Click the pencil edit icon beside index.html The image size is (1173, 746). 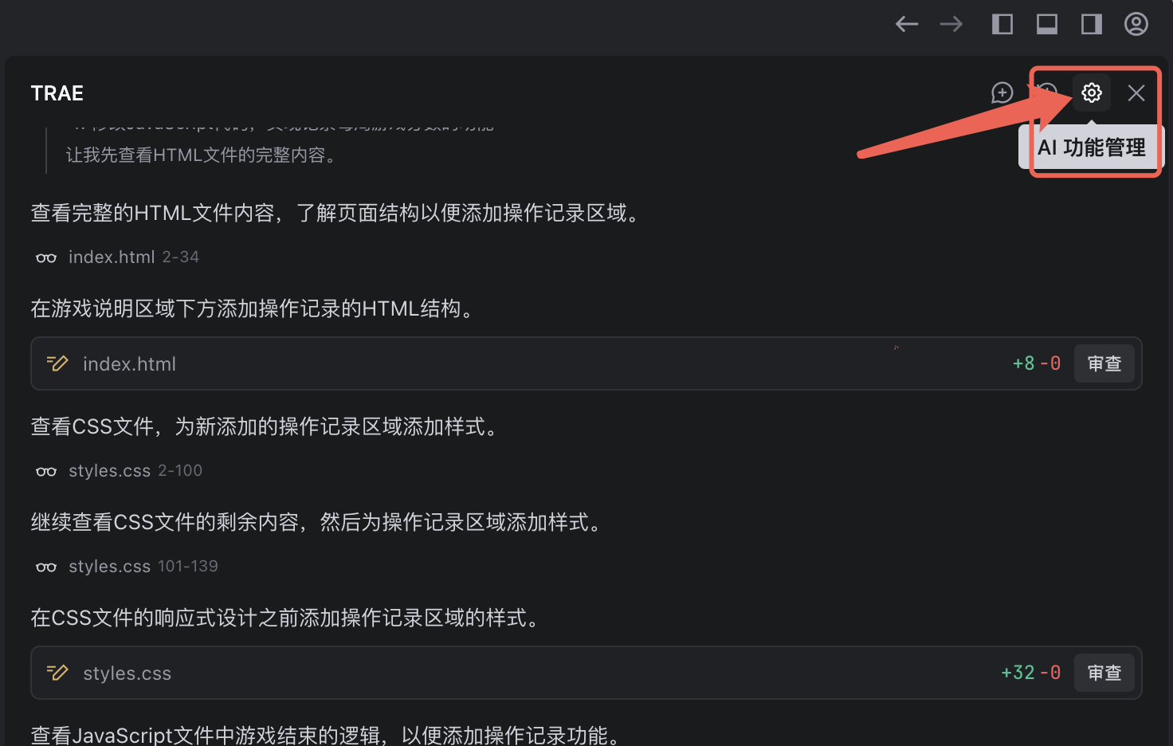point(57,363)
